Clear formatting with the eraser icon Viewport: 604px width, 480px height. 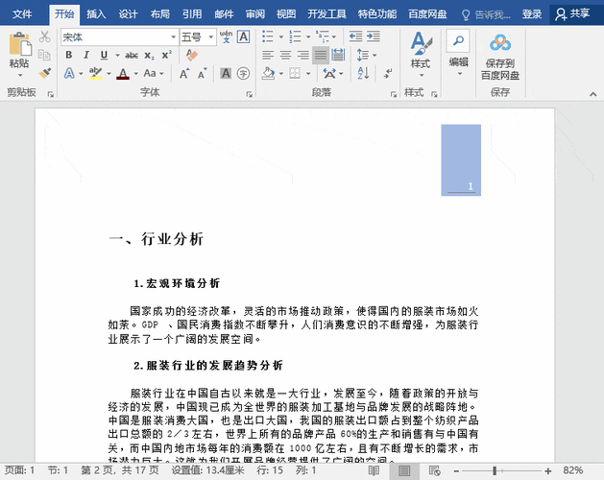191,55
